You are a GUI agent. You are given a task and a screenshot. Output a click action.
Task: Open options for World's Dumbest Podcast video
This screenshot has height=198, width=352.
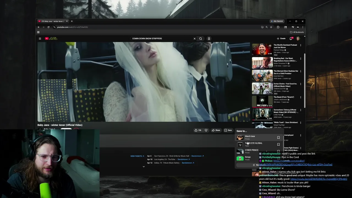(x=301, y=45)
